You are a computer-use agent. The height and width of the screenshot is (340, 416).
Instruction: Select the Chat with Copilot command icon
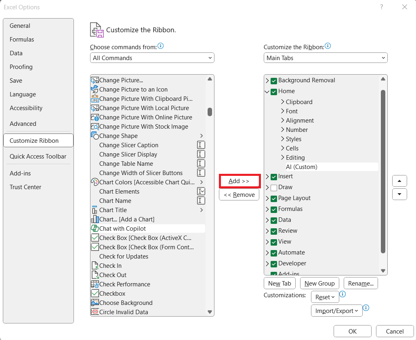pyautogui.click(x=95, y=228)
